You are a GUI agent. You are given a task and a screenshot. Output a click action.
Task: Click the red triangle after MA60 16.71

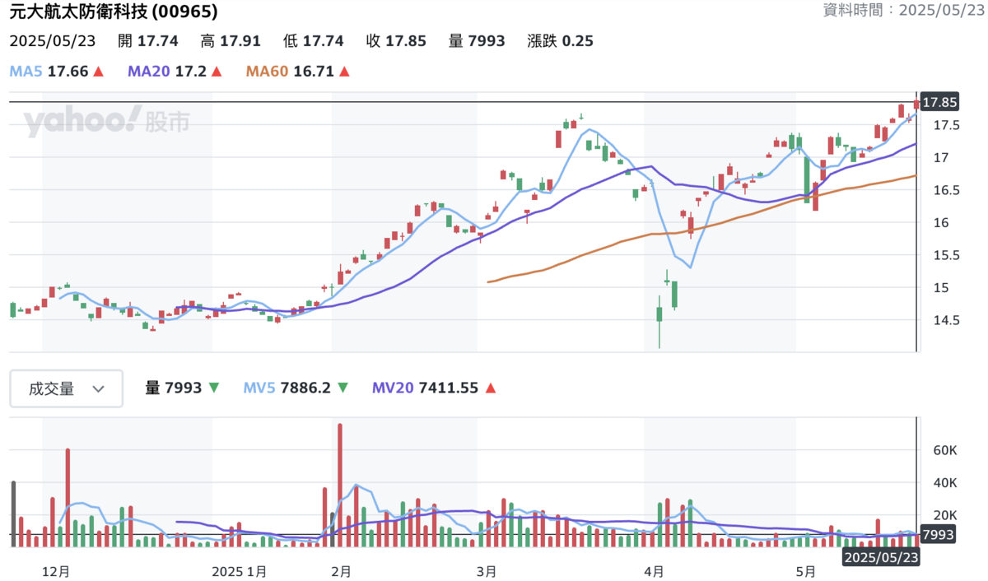(344, 72)
